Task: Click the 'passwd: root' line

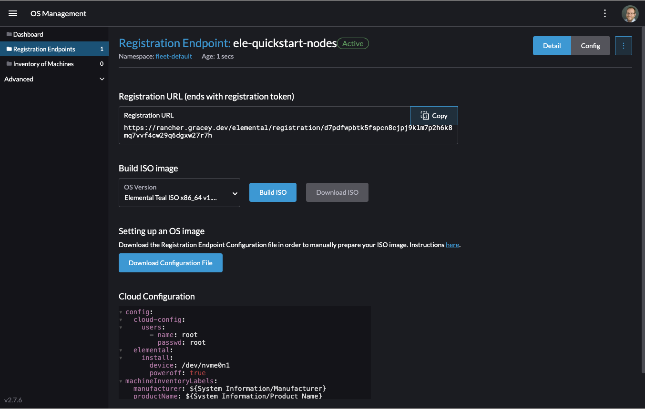Action: point(181,342)
